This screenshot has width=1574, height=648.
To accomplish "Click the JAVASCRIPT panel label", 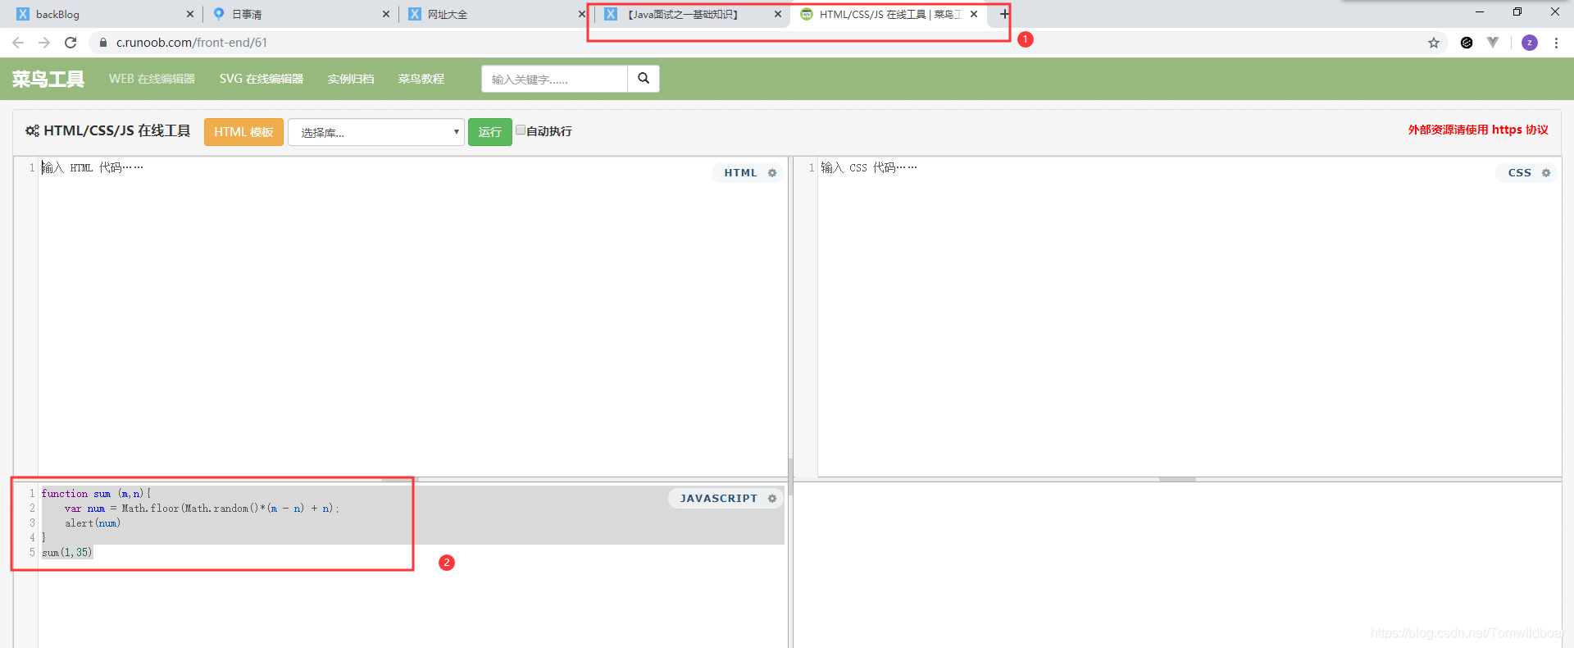I will point(719,499).
